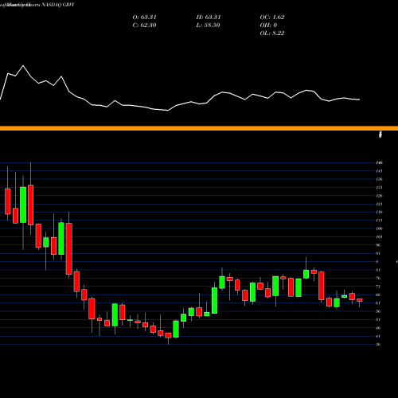Image resolution: width=398 pixels, height=398 pixels.
Task: Click the 141 price axis label
Action: coord(379,171)
